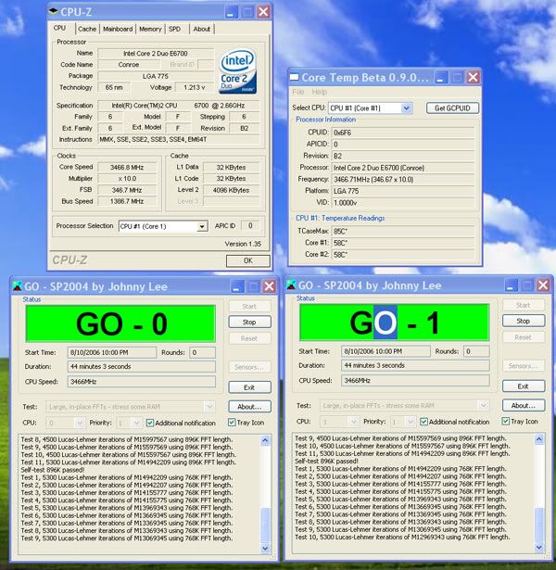This screenshot has width=556, height=570.
Task: Toggle Tray Icon in GO - 0 window
Action: 232,422
